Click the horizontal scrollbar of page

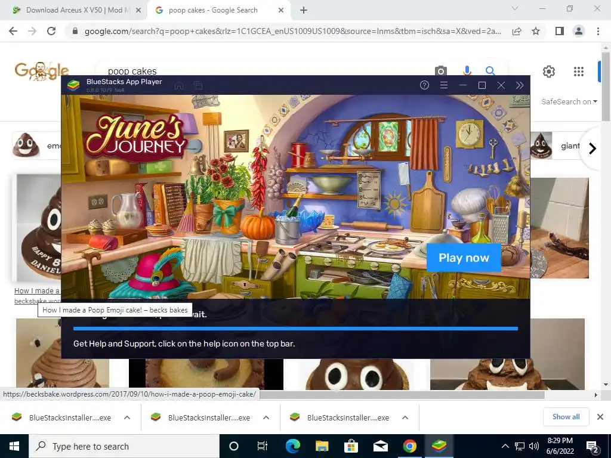[402, 395]
